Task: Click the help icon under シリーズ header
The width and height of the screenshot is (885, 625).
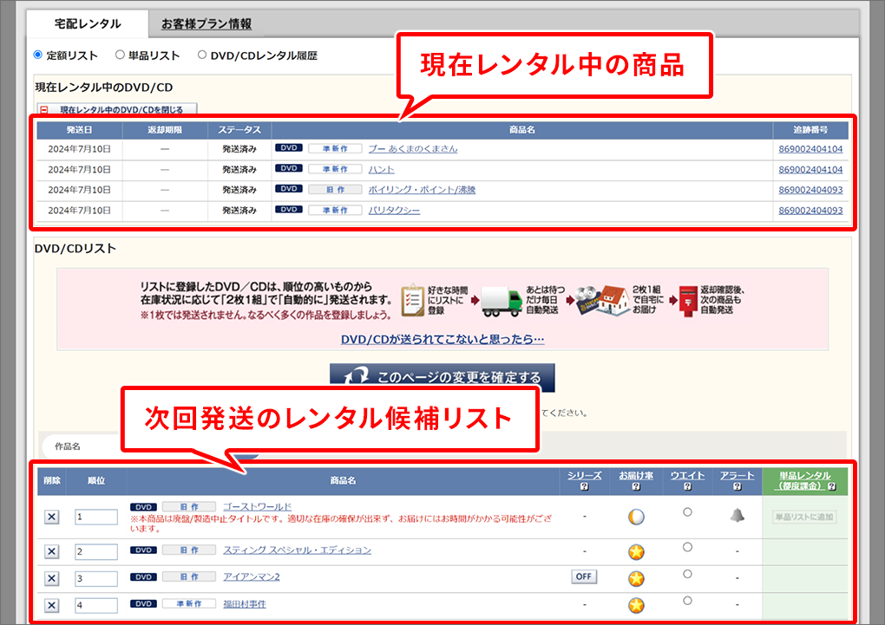Action: point(585,487)
